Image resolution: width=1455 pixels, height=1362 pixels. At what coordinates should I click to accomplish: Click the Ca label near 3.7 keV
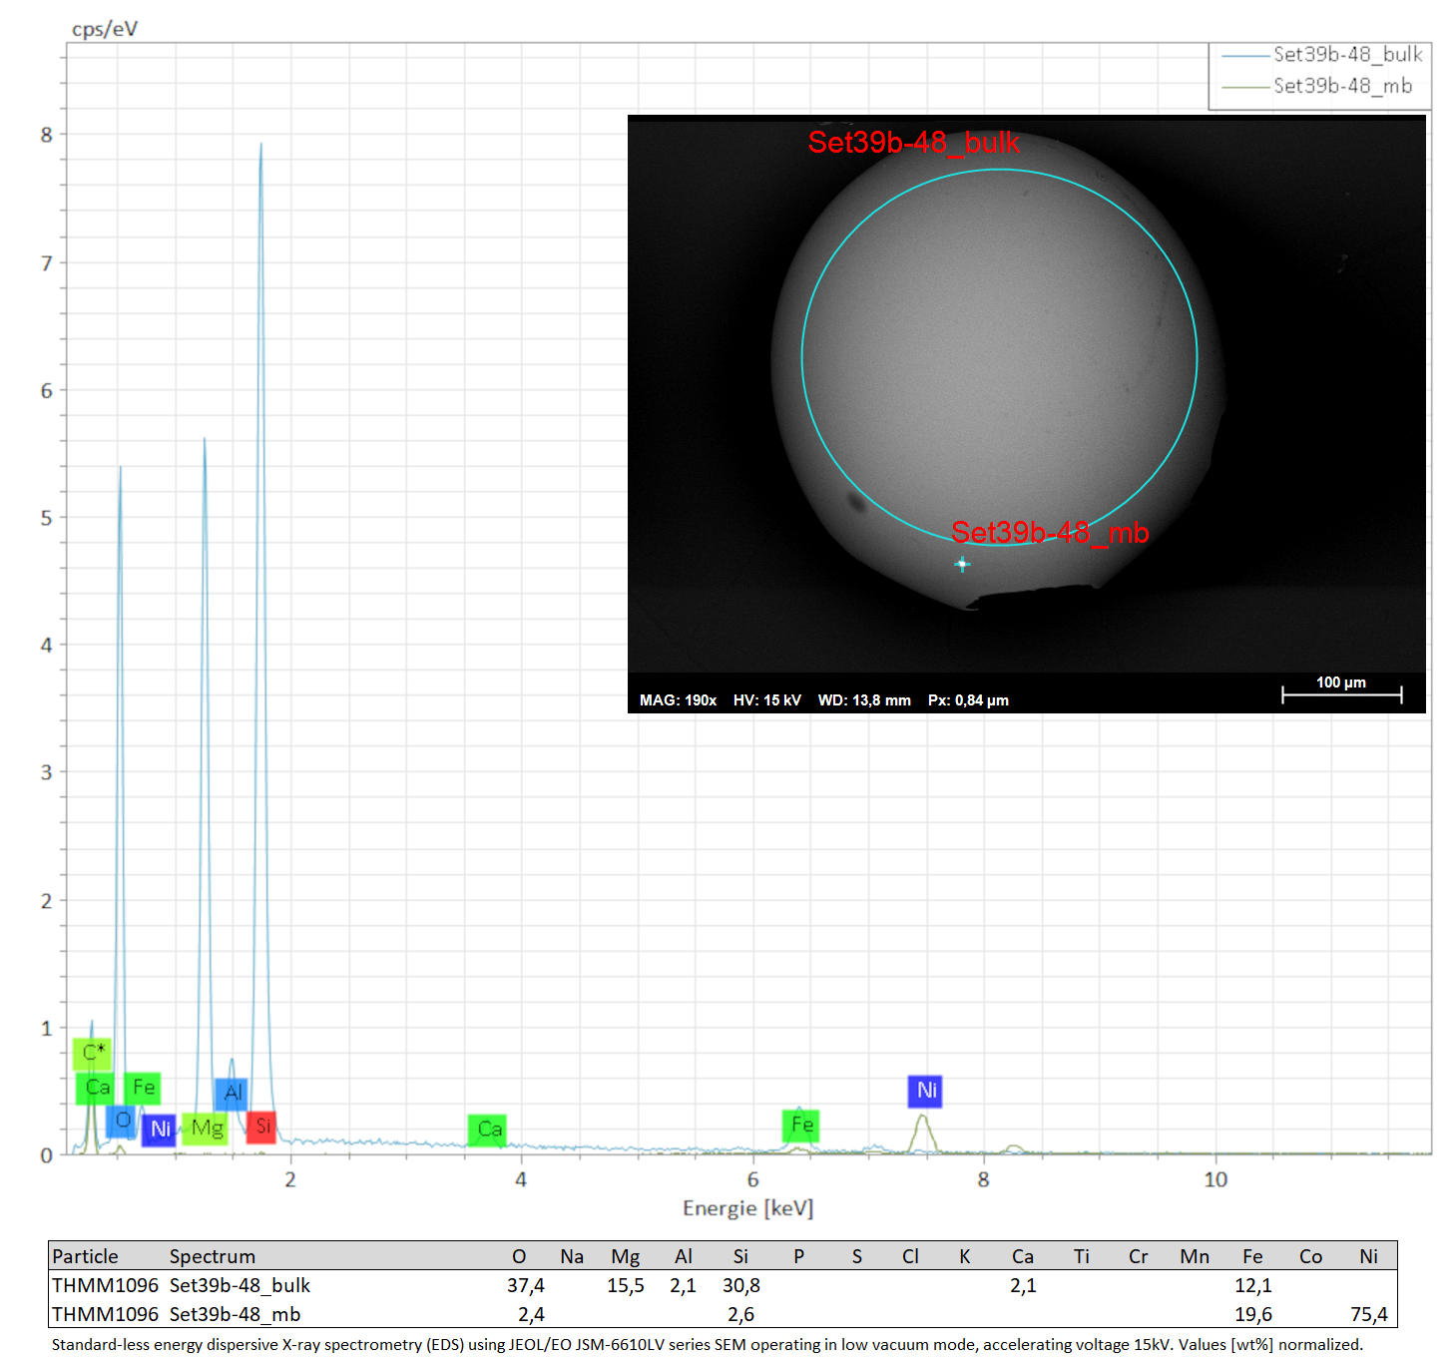pyautogui.click(x=487, y=1130)
